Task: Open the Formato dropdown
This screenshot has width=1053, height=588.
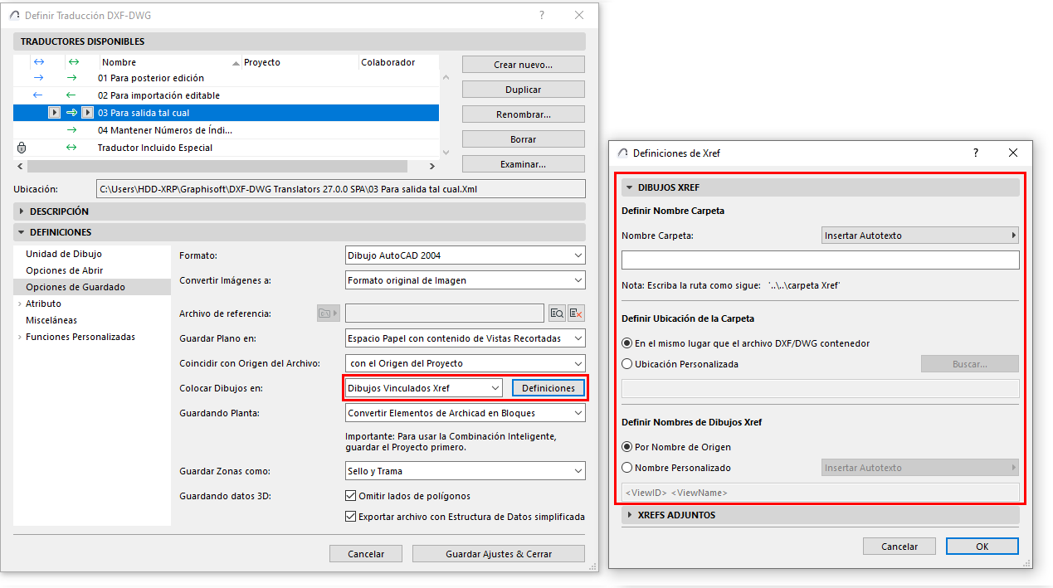Action: point(465,255)
